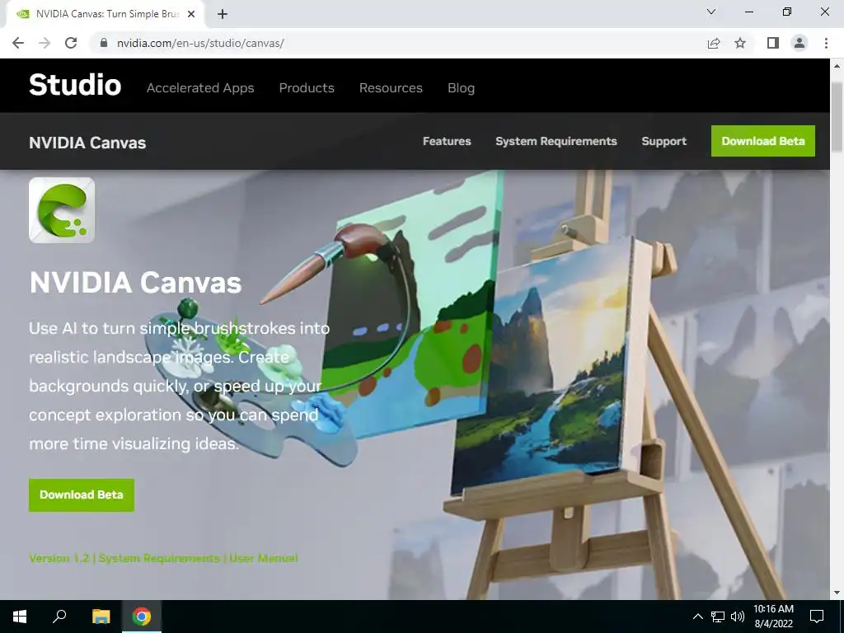
Task: Open the Chrome profile avatar
Action: click(x=799, y=43)
